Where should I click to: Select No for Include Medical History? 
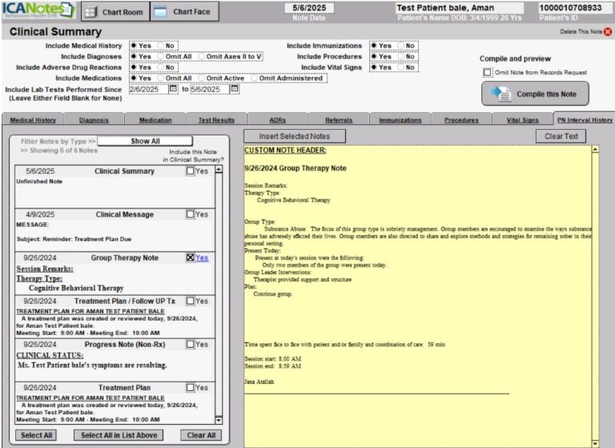point(161,46)
